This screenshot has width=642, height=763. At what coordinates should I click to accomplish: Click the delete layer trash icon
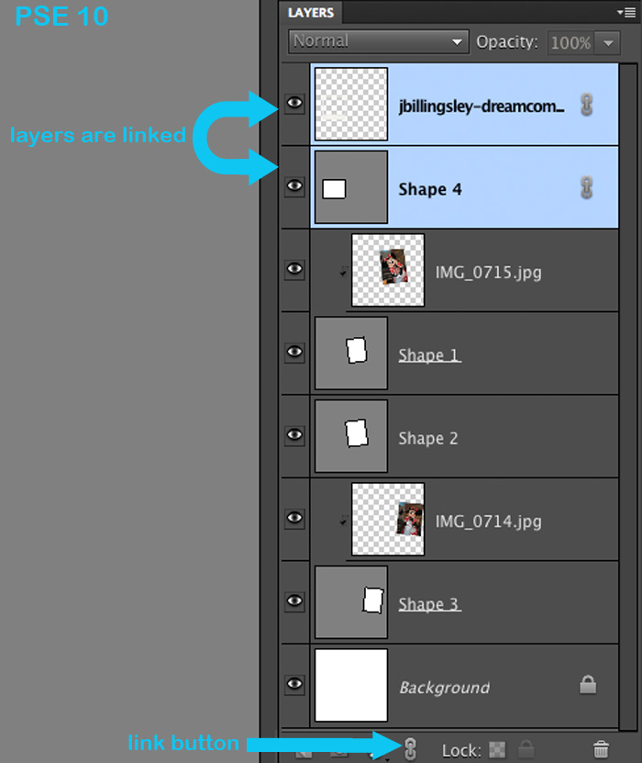[601, 749]
